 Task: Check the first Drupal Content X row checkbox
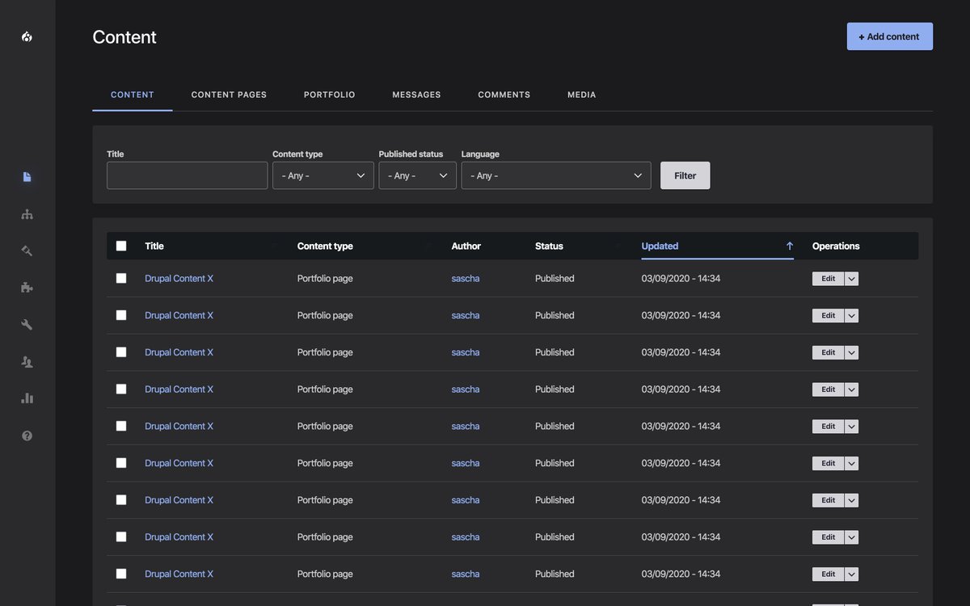click(x=121, y=278)
